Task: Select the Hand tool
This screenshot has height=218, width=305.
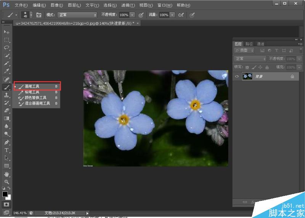Action: point(6,174)
